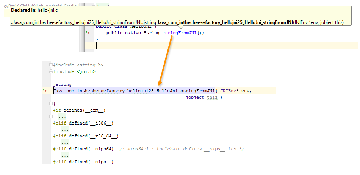Click the underlined thiz parameter
This screenshot has height=175, width=360.
click(x=212, y=97)
